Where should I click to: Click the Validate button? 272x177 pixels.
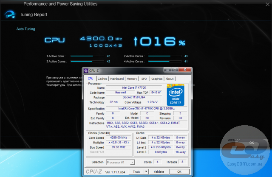click(159, 171)
